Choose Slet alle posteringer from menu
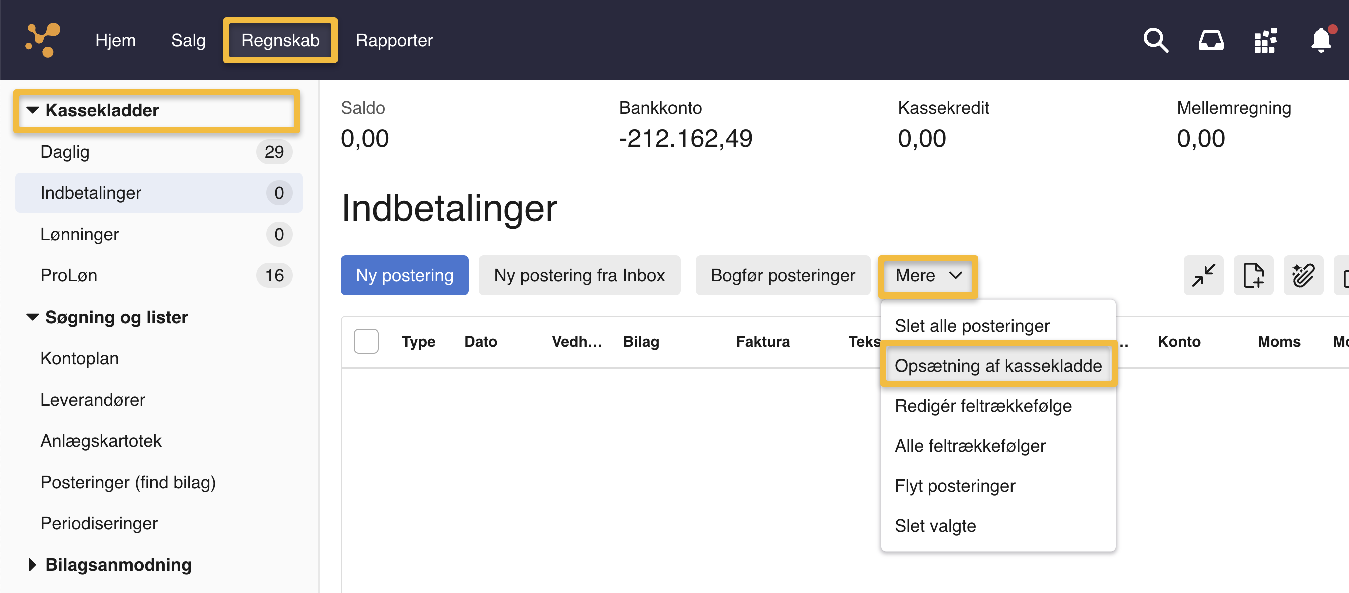 click(971, 326)
